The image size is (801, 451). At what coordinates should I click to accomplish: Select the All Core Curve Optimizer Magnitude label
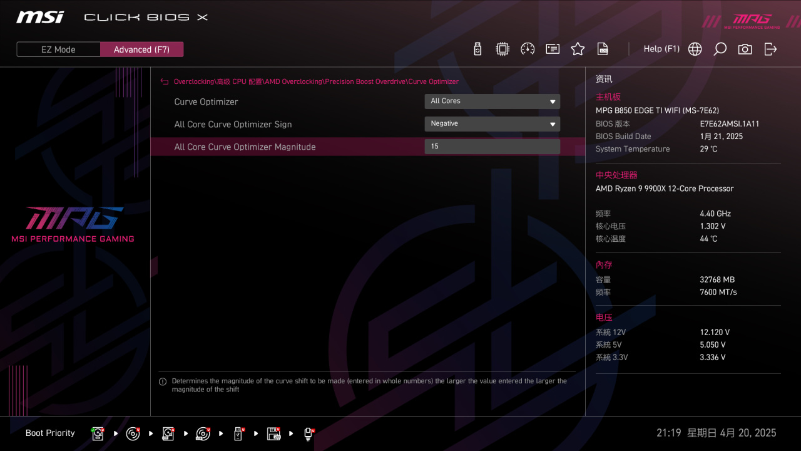click(245, 147)
